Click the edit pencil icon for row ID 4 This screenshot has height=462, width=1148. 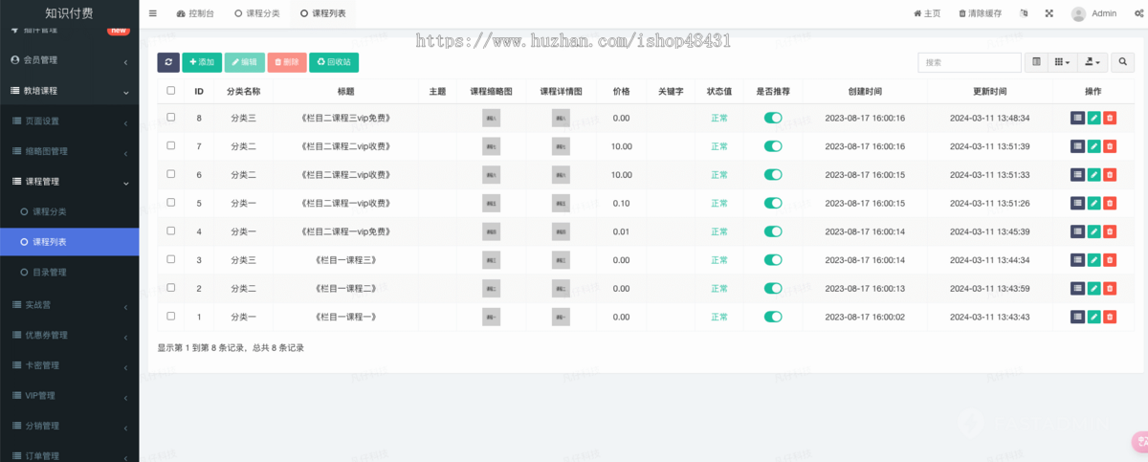point(1093,231)
